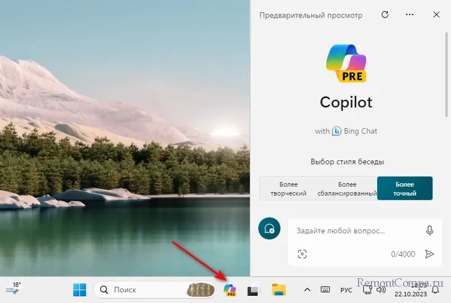451x303 pixels.
Task: Add a screenshot using the image capture icon
Action: (x=302, y=254)
